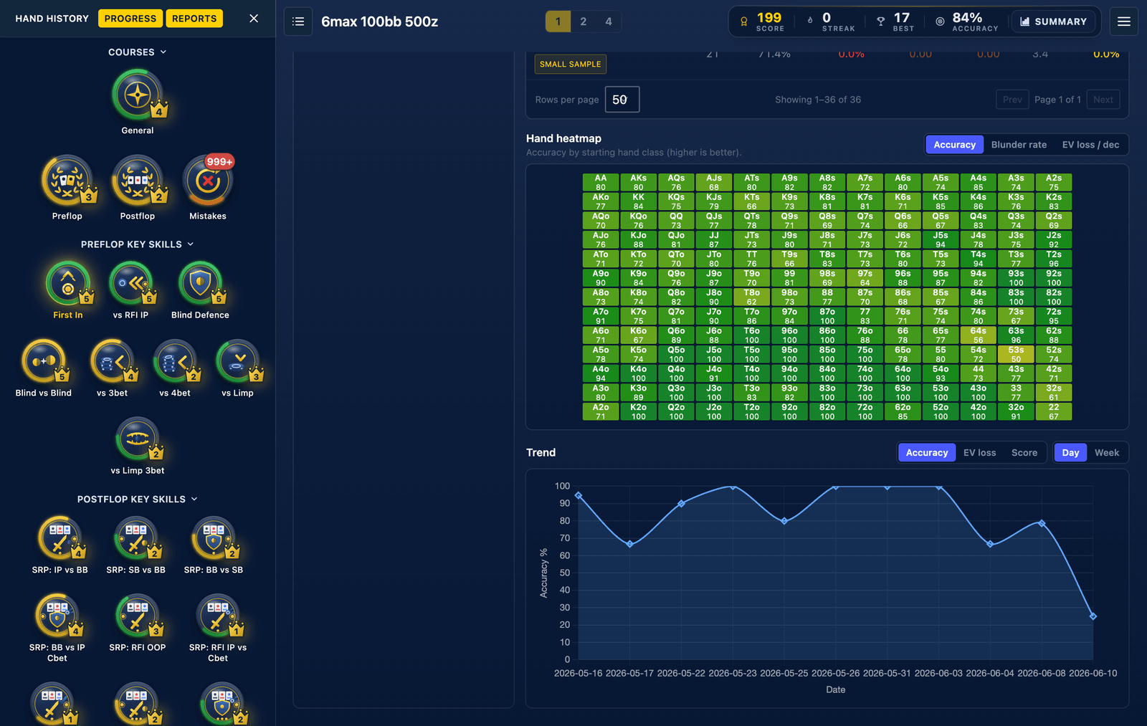Switch heatmap to Accuracy view
This screenshot has height=726, width=1147.
[954, 145]
